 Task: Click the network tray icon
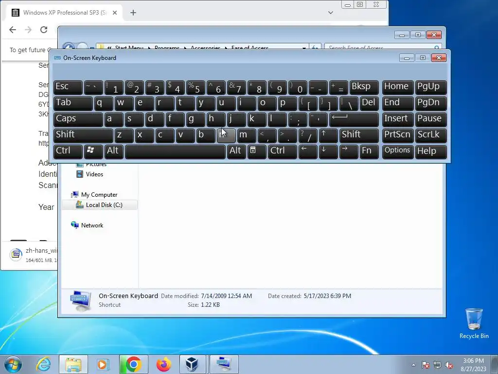pyautogui.click(x=437, y=365)
